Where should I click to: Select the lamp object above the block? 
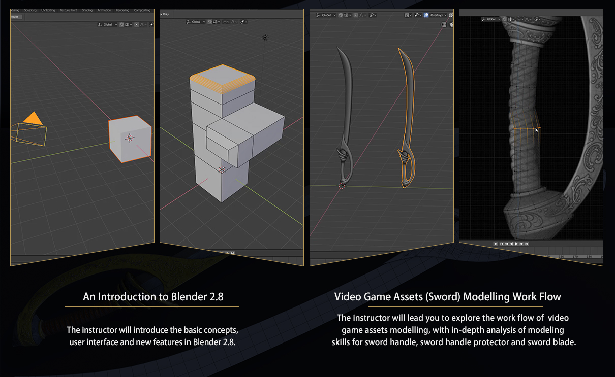[x=265, y=38]
